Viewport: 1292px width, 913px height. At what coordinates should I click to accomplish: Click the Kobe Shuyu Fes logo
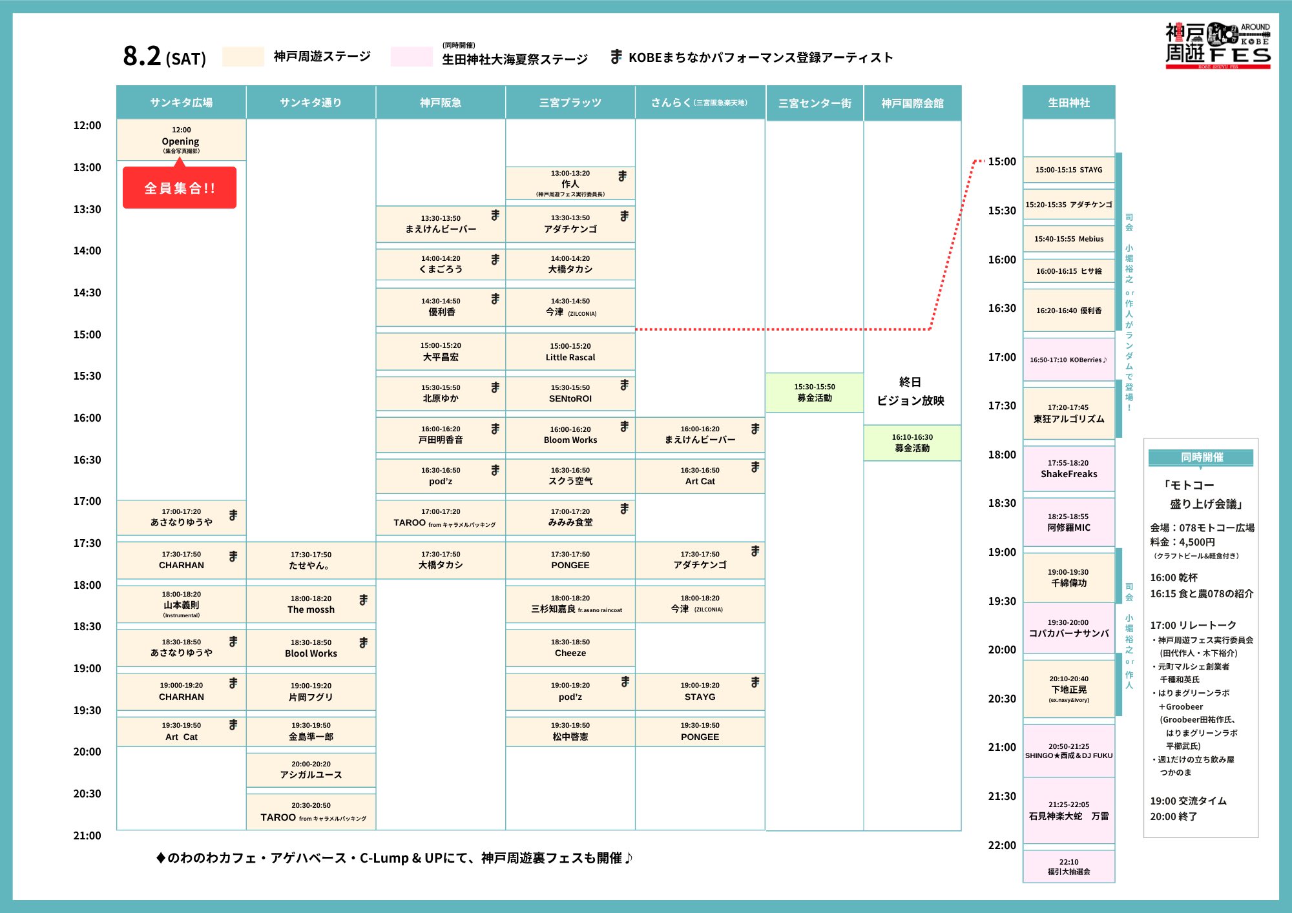coord(1218,45)
